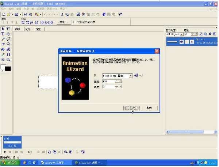Click the Tween icon in frame panel
The image size is (219, 167).
click(66, 152)
